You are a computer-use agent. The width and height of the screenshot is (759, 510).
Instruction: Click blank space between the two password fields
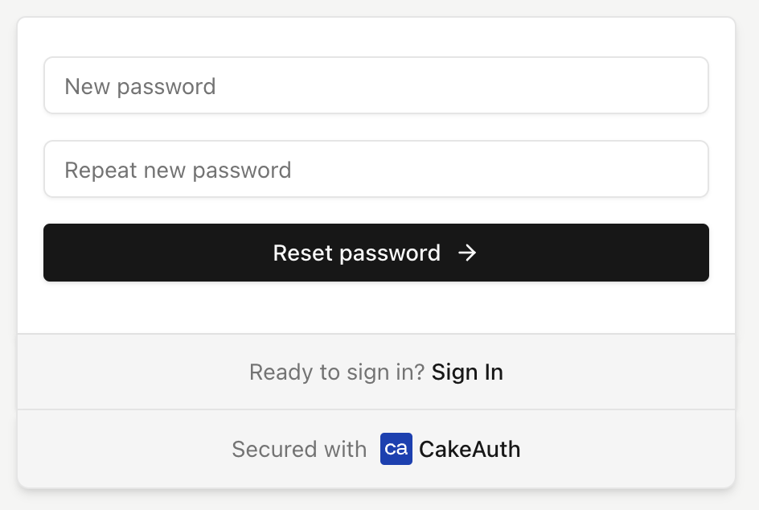[x=376, y=127]
